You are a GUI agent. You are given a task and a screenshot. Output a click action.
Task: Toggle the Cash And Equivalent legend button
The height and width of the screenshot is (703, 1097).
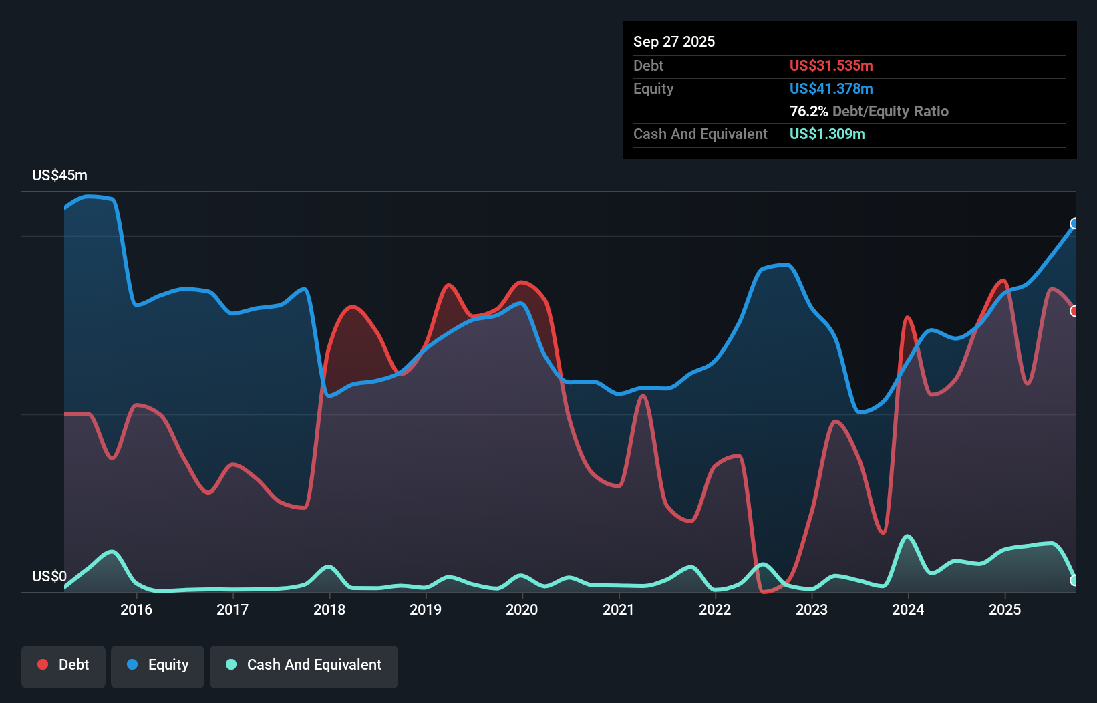304,666
